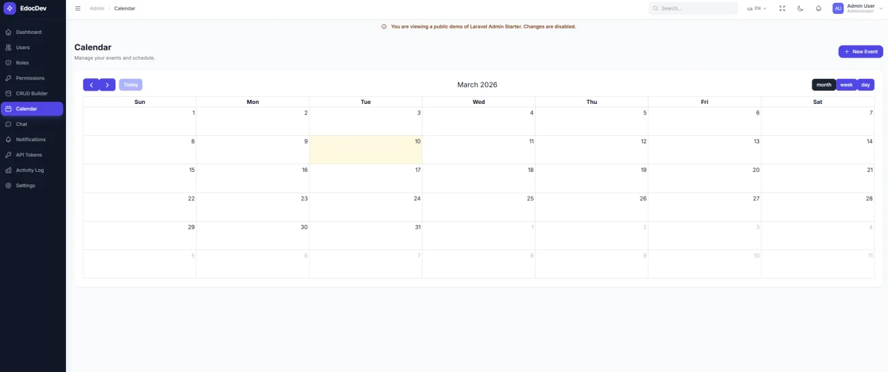Select the highlighted March 10 cell

(x=366, y=150)
